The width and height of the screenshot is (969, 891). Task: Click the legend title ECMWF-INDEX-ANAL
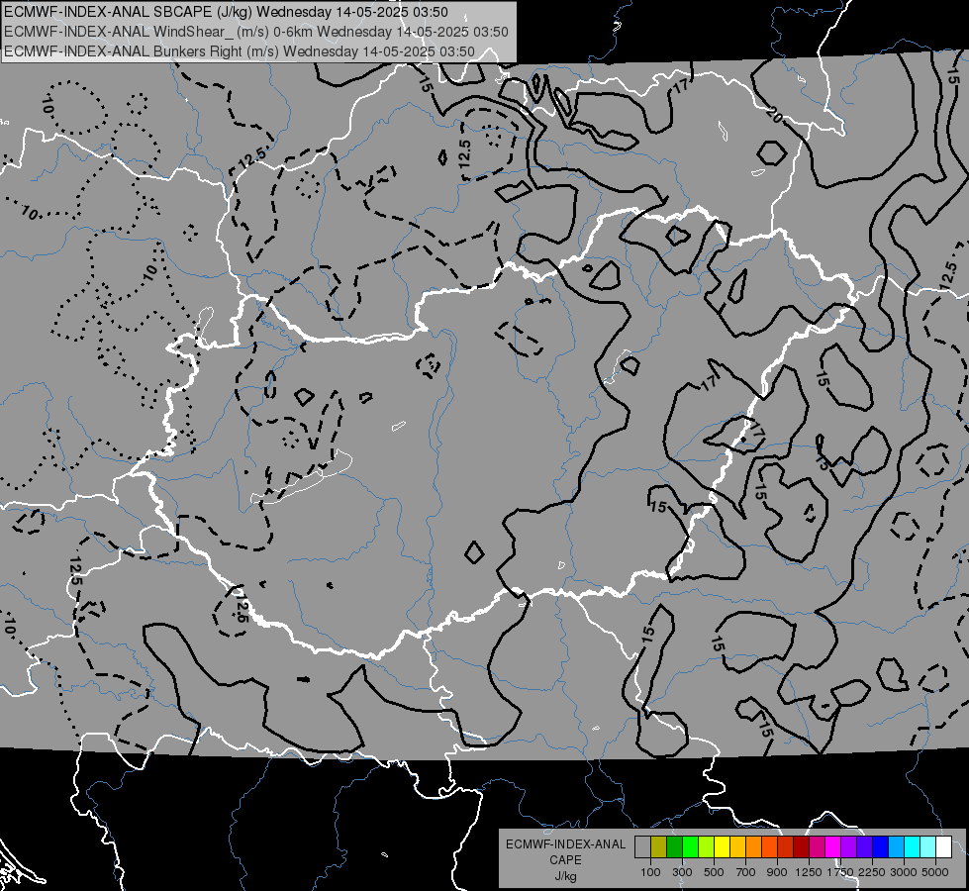click(565, 844)
